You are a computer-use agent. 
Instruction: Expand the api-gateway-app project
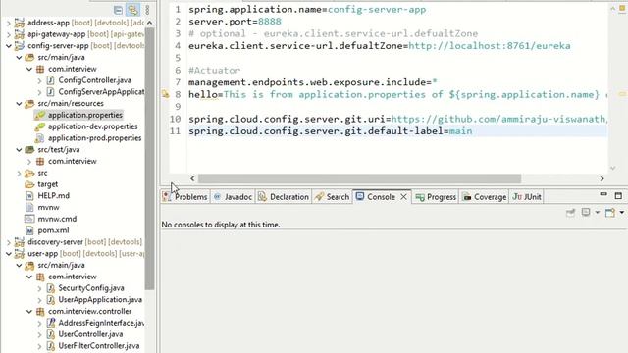9,35
